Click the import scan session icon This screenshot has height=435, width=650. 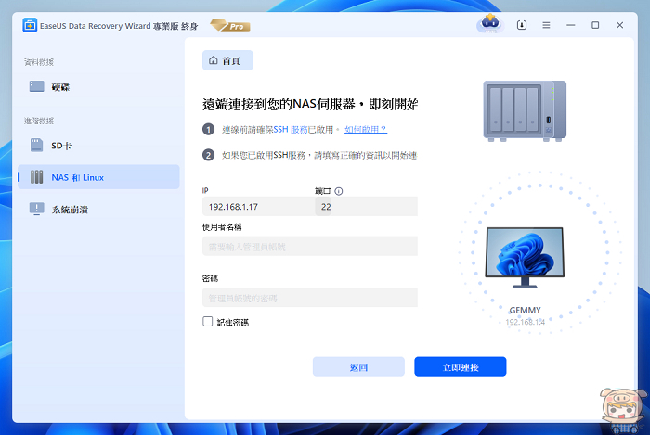click(524, 25)
